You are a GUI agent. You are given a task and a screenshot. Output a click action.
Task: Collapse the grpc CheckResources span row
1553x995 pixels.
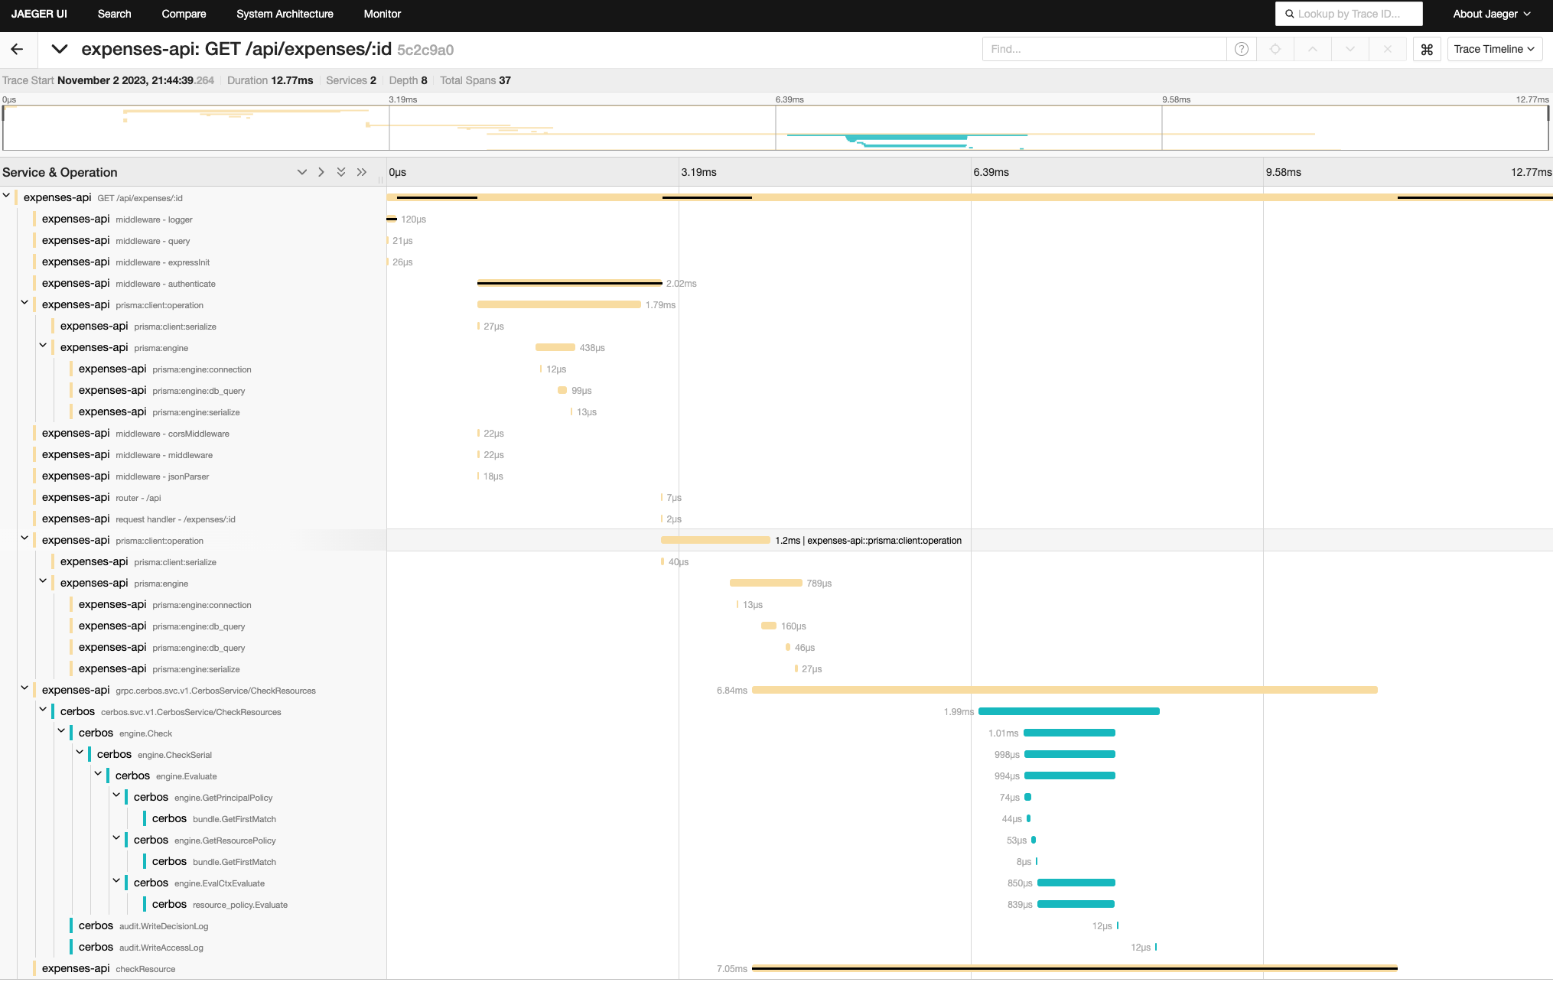(24, 688)
